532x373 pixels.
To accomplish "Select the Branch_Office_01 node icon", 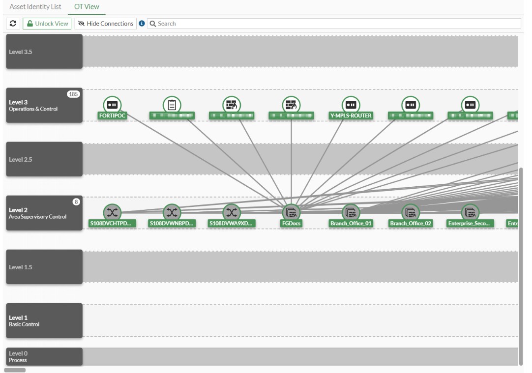I will (351, 212).
